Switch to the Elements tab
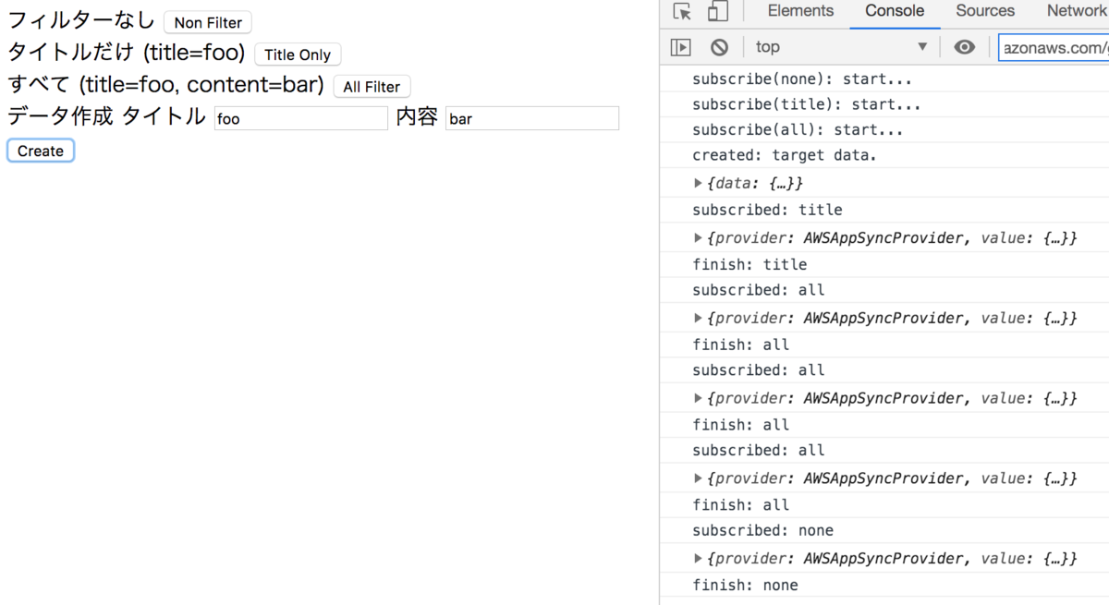 click(800, 11)
